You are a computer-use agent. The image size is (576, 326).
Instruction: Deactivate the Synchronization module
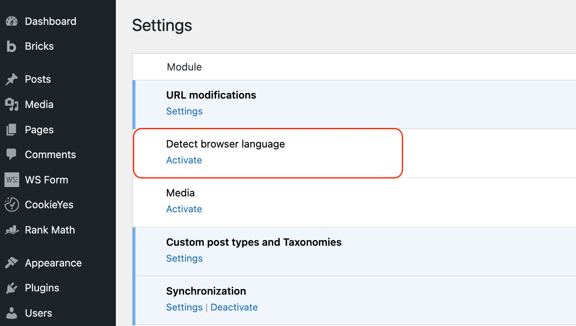(234, 307)
